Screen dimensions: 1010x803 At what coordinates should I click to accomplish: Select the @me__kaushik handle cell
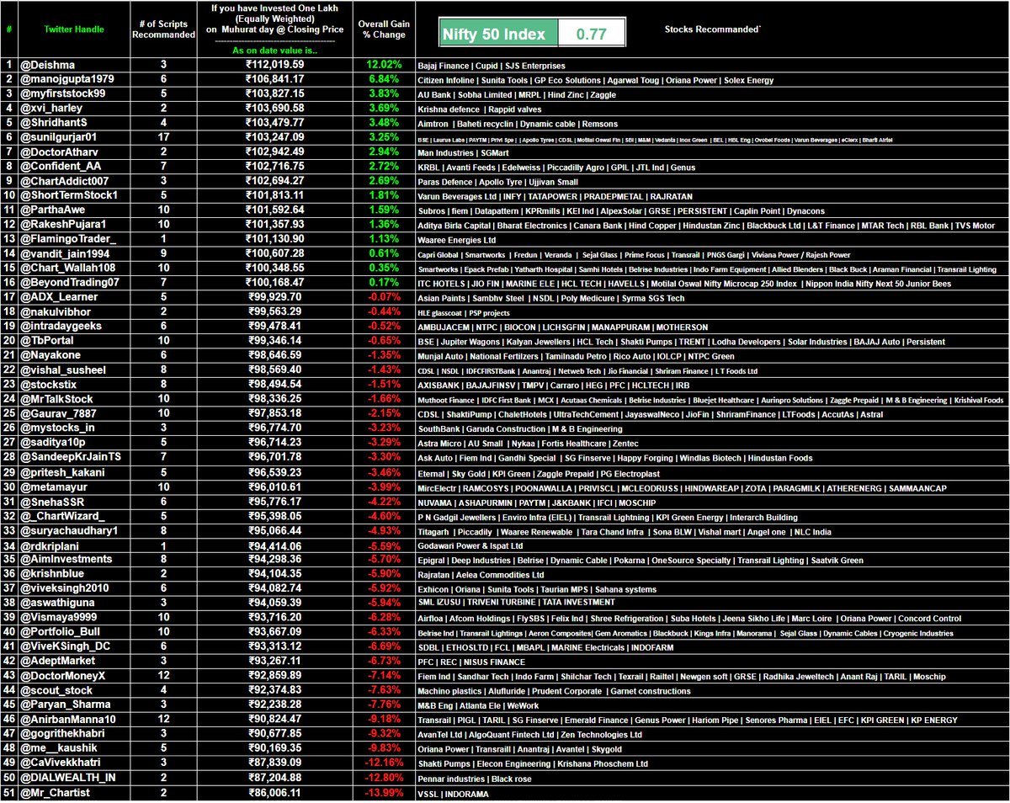(x=74, y=748)
